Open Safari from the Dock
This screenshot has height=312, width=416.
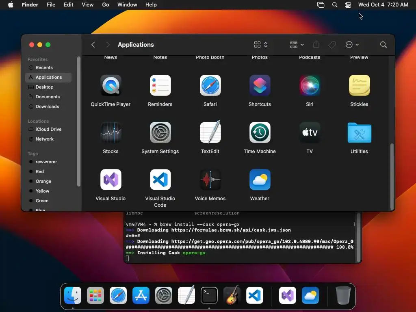point(118,295)
